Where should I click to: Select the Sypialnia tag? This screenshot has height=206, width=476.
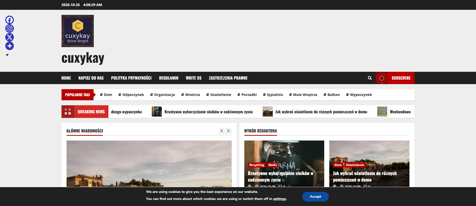click(x=273, y=95)
